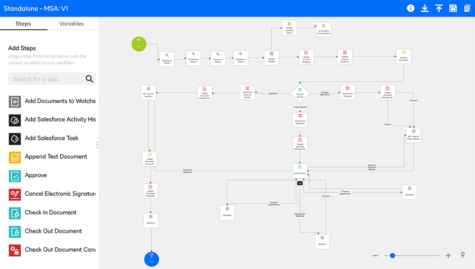Click the Search for a step field
Viewport: 475px width, 269px height.
(x=47, y=79)
